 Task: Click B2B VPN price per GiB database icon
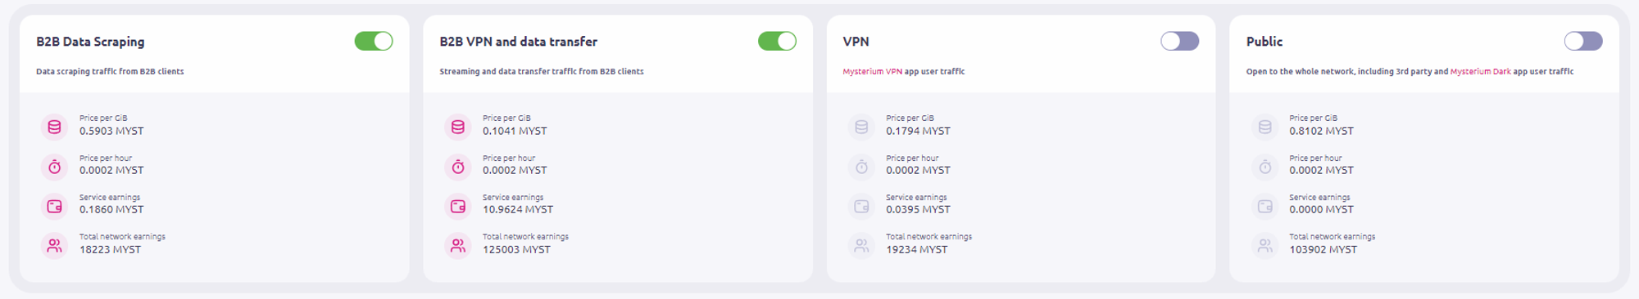pyautogui.click(x=458, y=127)
